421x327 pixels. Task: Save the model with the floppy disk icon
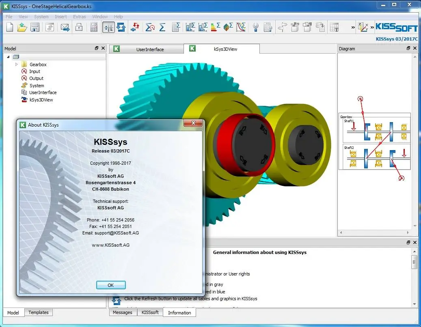click(x=35, y=27)
